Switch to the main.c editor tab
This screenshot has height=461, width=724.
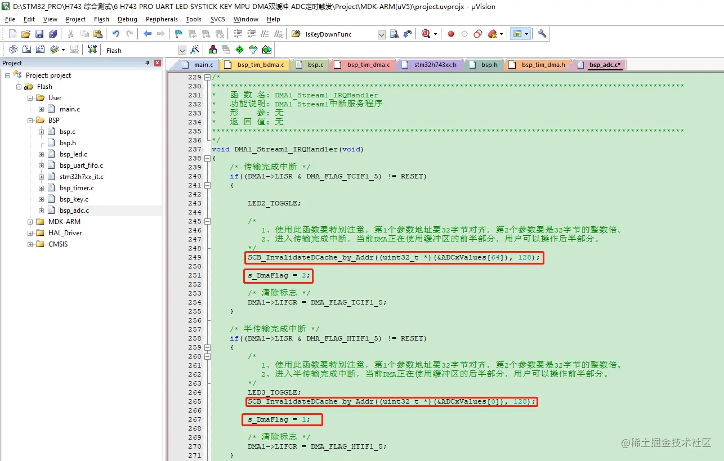pos(198,65)
